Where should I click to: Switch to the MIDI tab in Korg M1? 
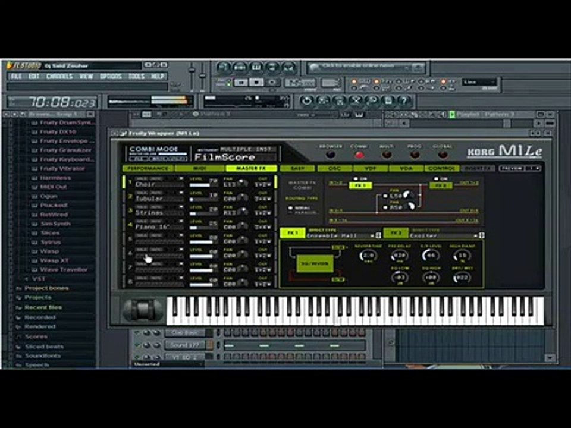click(x=200, y=168)
